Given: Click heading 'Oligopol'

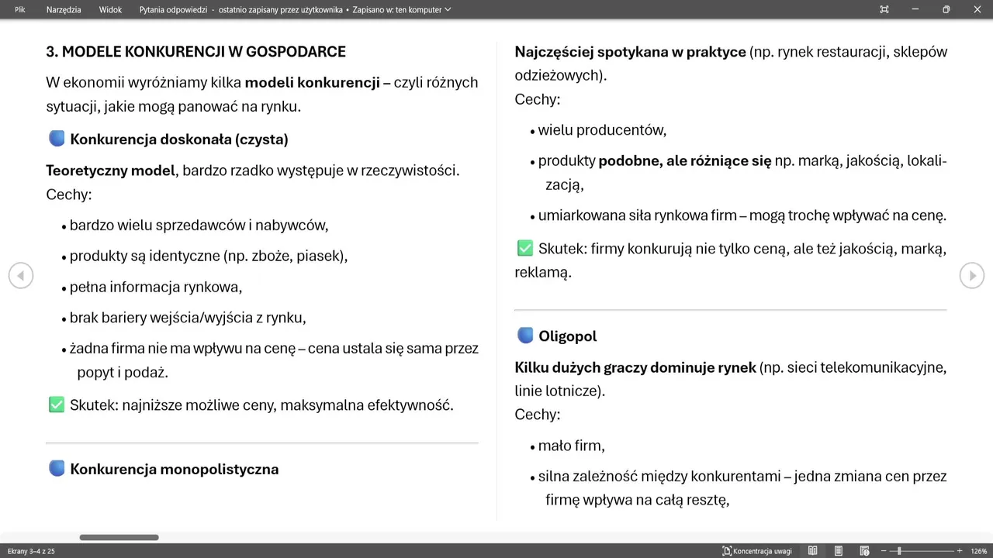Looking at the screenshot, I should tap(568, 336).
